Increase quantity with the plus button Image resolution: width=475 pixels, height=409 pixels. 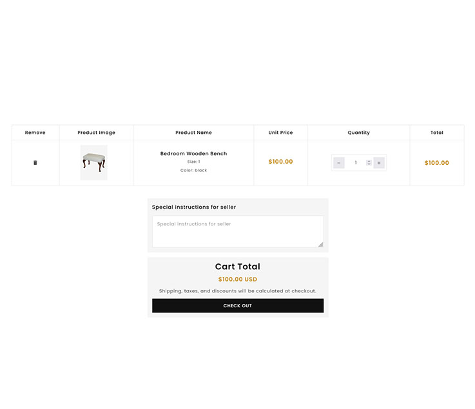pyautogui.click(x=379, y=163)
